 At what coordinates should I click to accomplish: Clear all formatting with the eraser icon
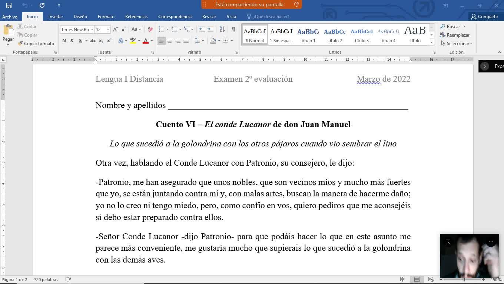click(150, 30)
